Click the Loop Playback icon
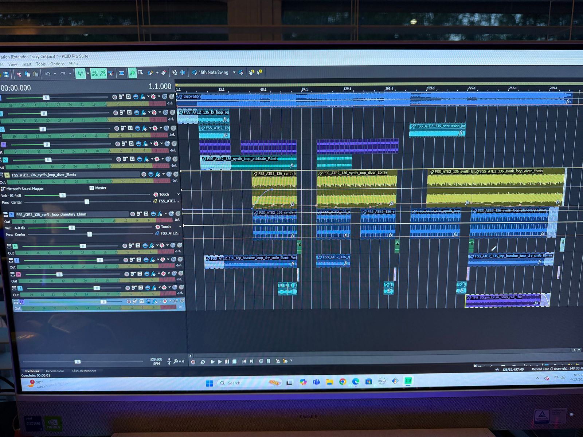 click(203, 362)
